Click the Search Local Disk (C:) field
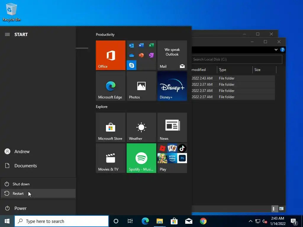Screen dimensions: 303x227 pos(237,59)
